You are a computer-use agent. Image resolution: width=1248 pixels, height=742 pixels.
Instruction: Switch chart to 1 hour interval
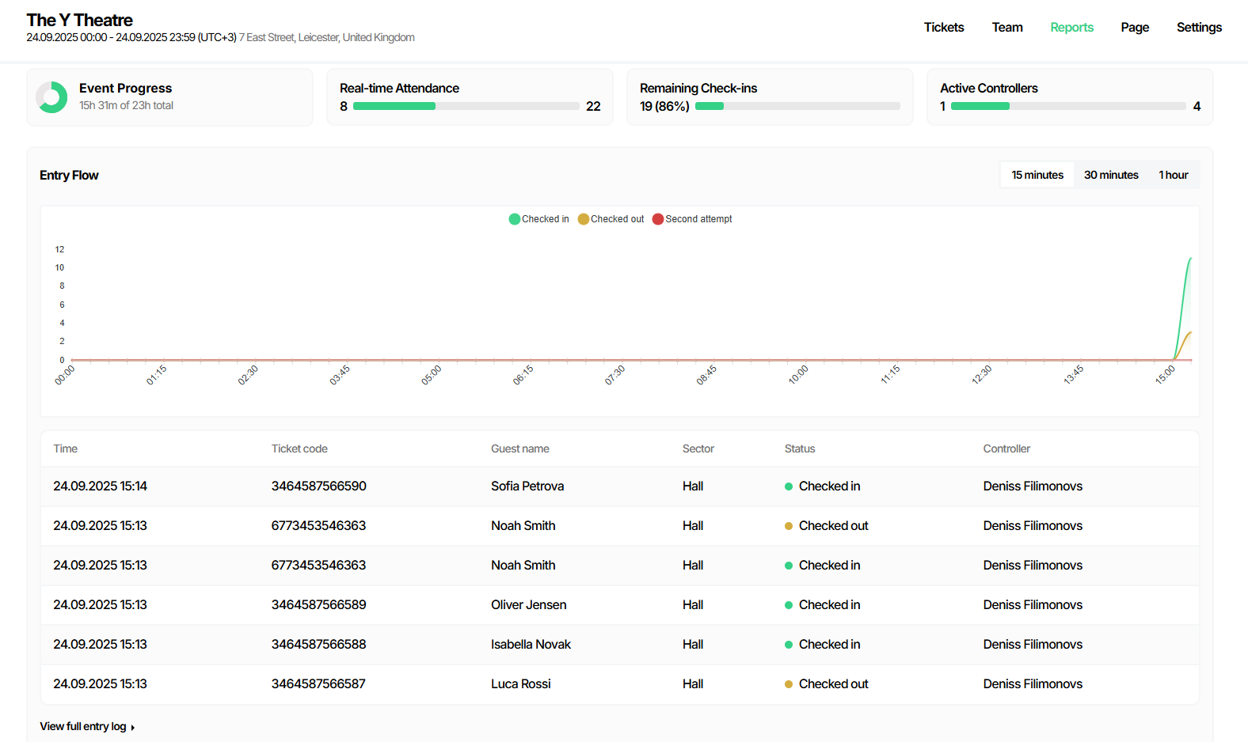click(1174, 175)
